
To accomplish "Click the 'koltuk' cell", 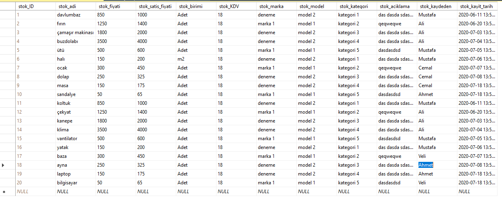I will (76, 103).
